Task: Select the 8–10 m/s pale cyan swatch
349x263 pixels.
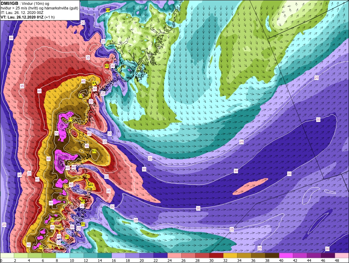Action: tap(63, 255)
